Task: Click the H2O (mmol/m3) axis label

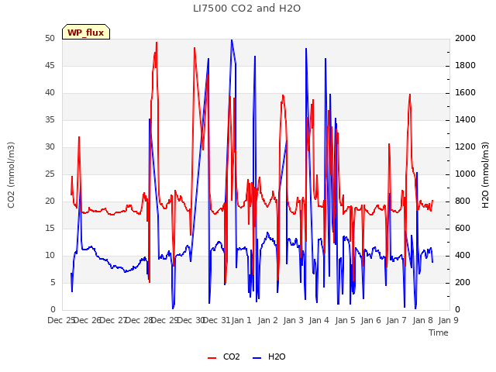Action: click(485, 175)
